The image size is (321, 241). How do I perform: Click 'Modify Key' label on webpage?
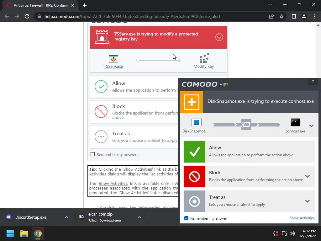[x=204, y=67]
